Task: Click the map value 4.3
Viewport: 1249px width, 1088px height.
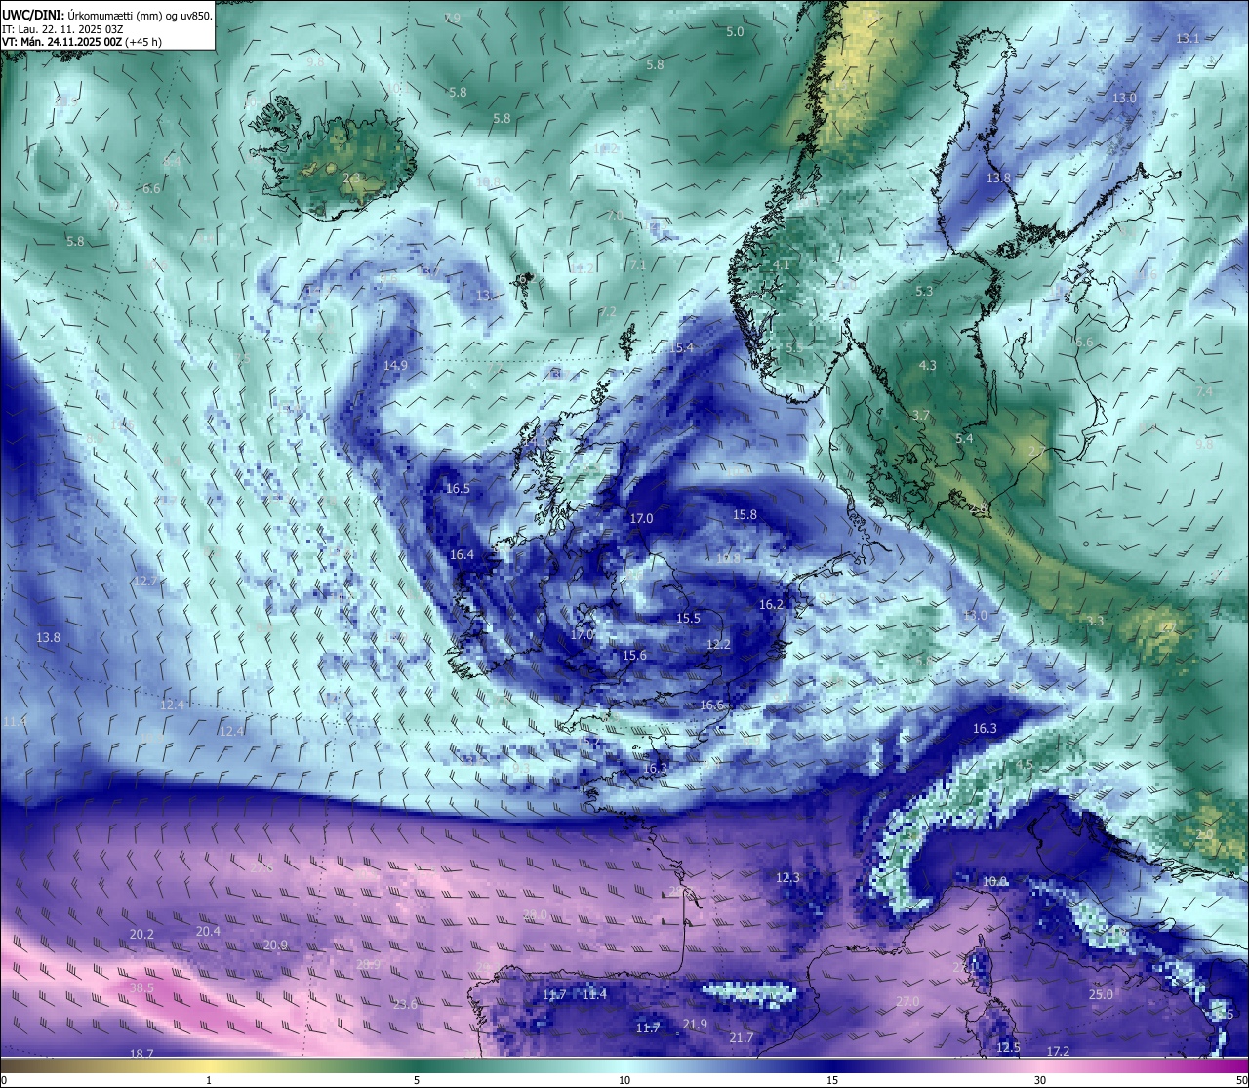Action: click(928, 365)
